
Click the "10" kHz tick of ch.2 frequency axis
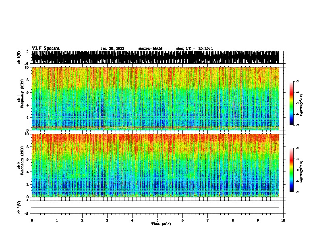[x=27, y=134]
